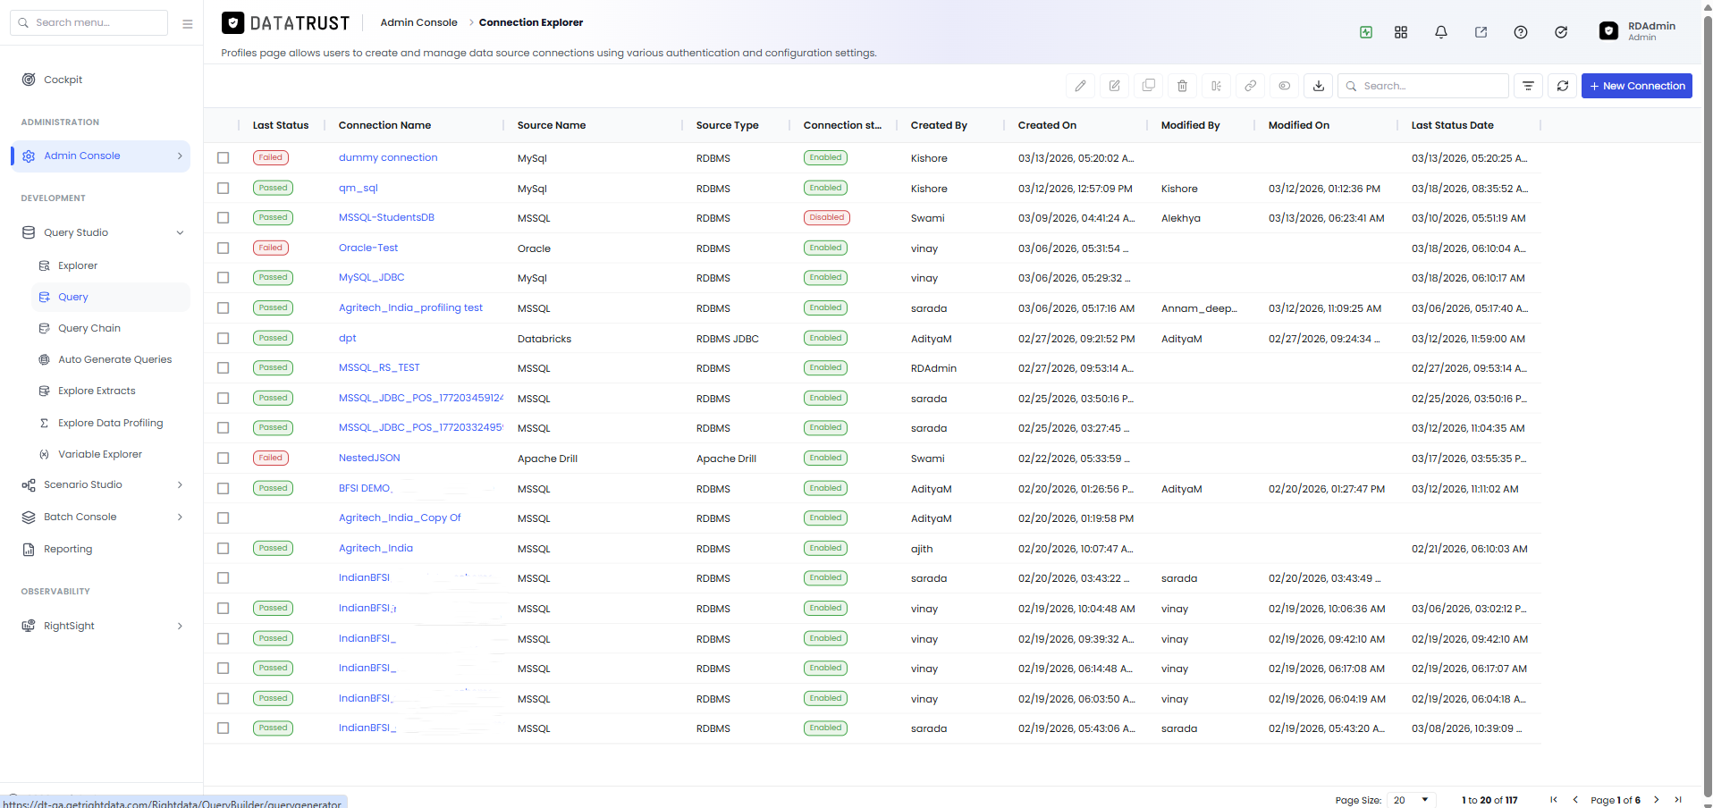Open the BFSI DEMO connection link
Image resolution: width=1713 pixels, height=808 pixels.
tap(365, 489)
